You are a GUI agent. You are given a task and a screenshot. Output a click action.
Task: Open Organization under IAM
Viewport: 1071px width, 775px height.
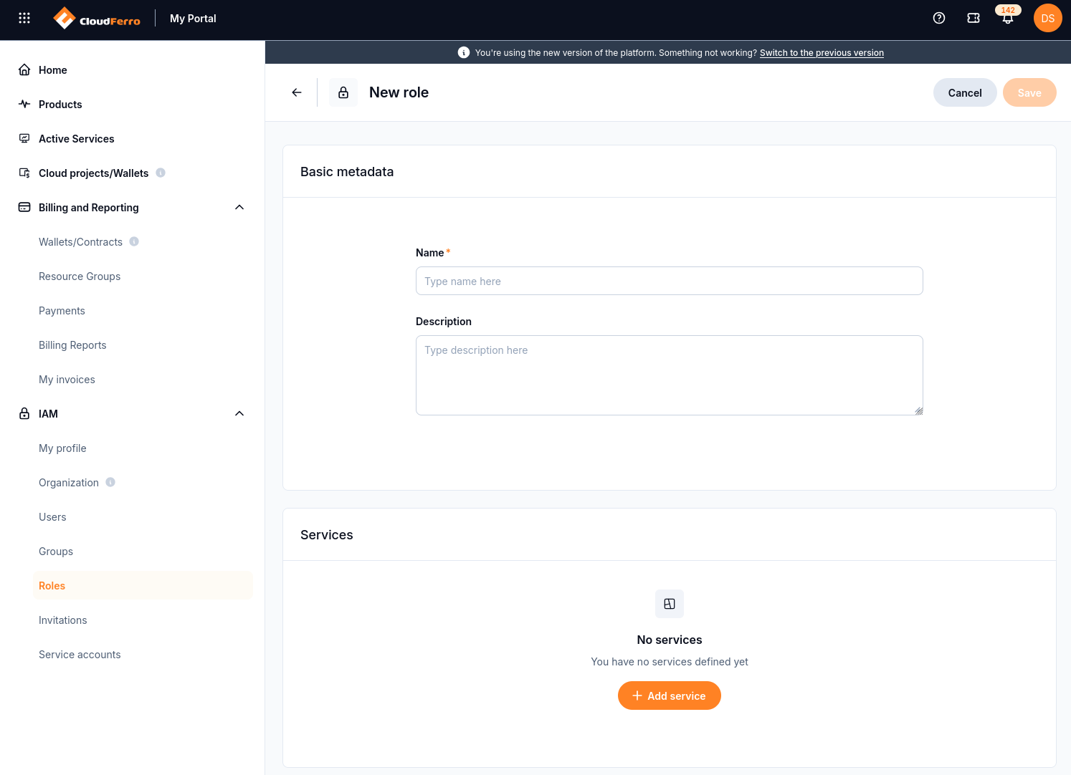(69, 483)
